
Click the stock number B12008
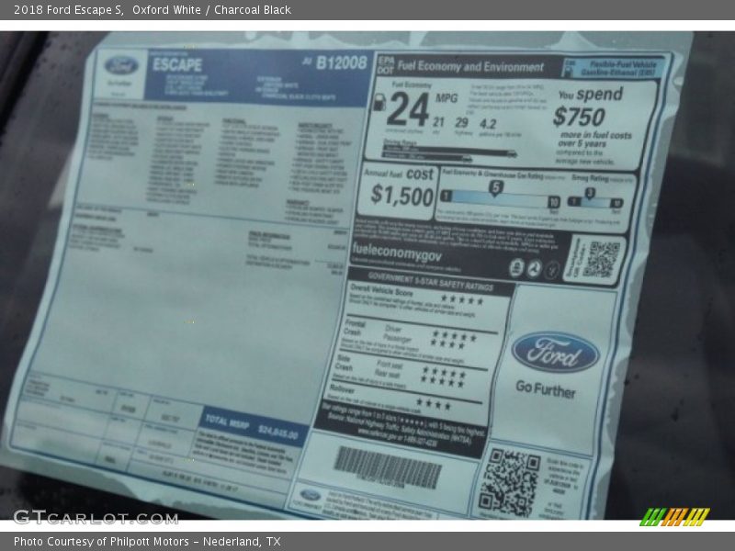[x=341, y=62]
